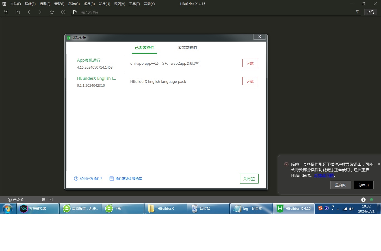
Task: Click 未登录 login status in status bar
Action: [x=16, y=200]
